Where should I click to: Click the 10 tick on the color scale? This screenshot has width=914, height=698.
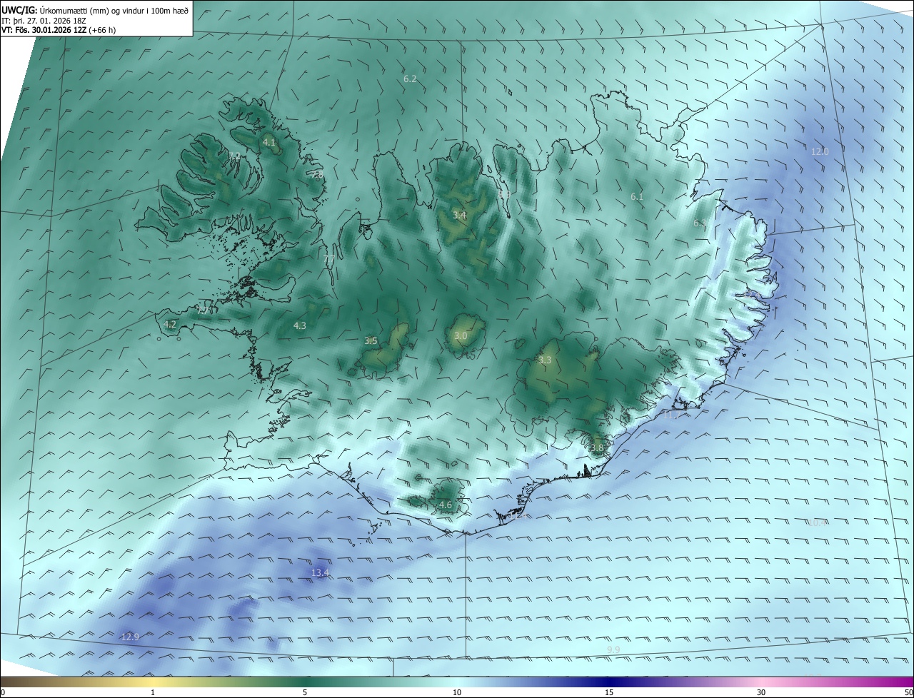point(457,692)
